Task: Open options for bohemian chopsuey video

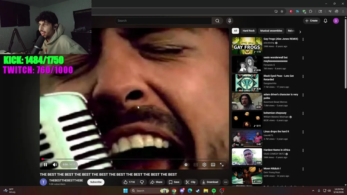Action: 303,113
